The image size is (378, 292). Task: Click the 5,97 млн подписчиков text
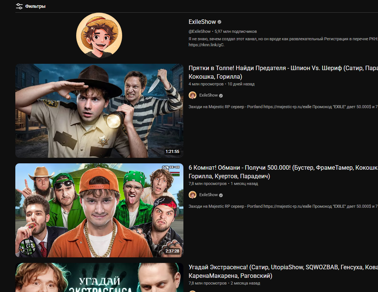tap(236, 31)
